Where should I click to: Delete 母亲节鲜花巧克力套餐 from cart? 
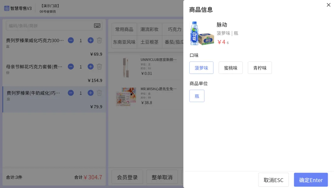coord(99,67)
